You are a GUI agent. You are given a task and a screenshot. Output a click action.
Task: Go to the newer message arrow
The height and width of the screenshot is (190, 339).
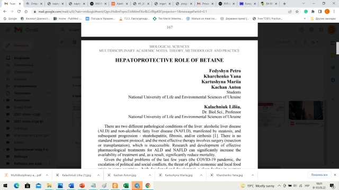click(296, 42)
